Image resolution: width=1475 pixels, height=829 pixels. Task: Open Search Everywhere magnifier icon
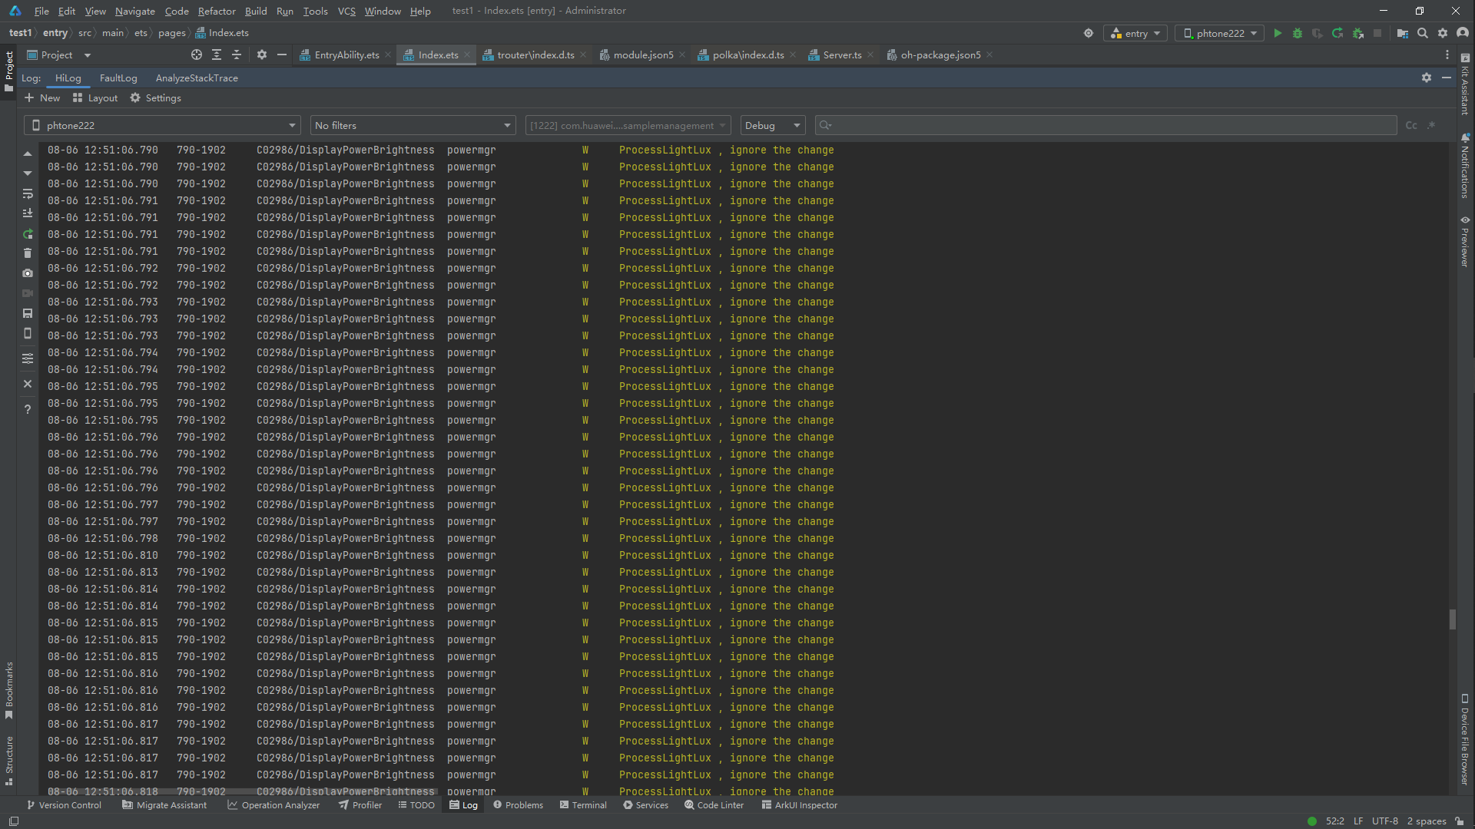1423,33
